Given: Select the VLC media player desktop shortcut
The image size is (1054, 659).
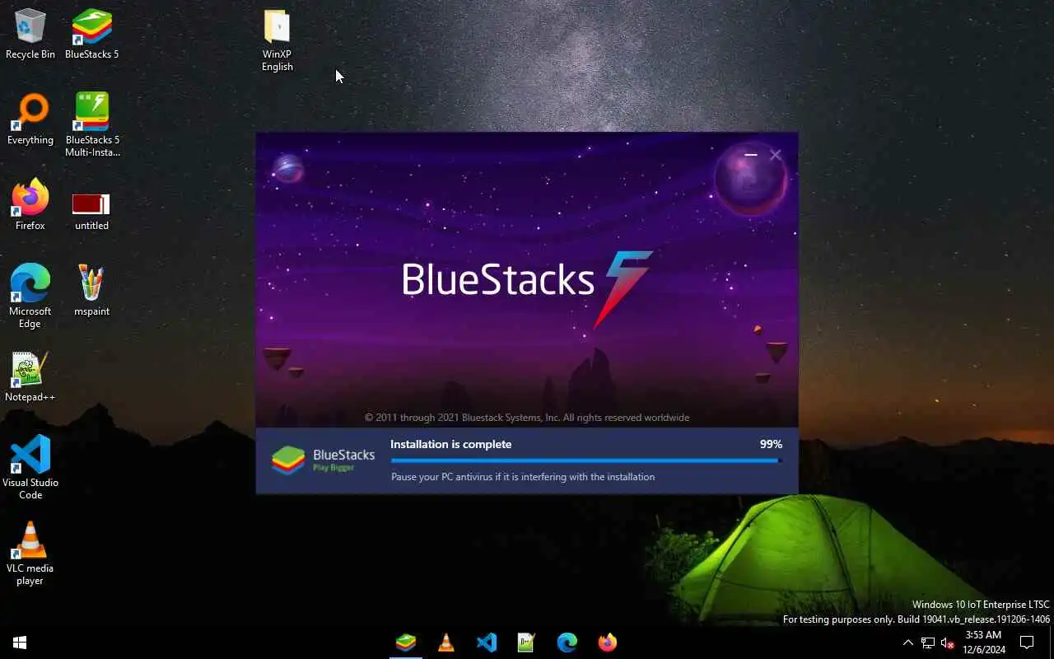Looking at the screenshot, I should point(30,554).
